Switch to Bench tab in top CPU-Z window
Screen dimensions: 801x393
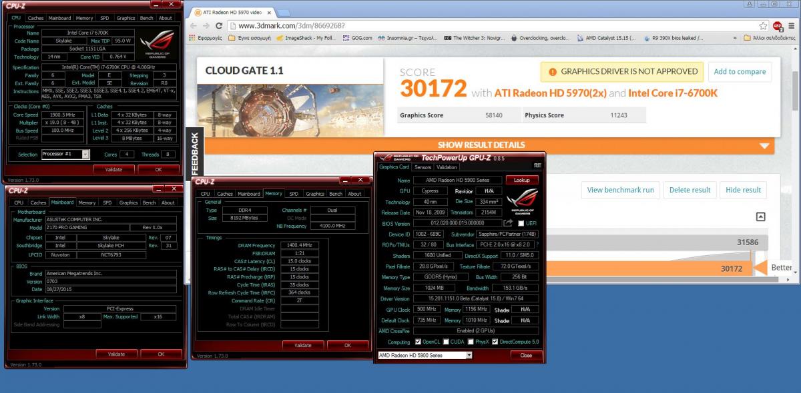pos(146,18)
